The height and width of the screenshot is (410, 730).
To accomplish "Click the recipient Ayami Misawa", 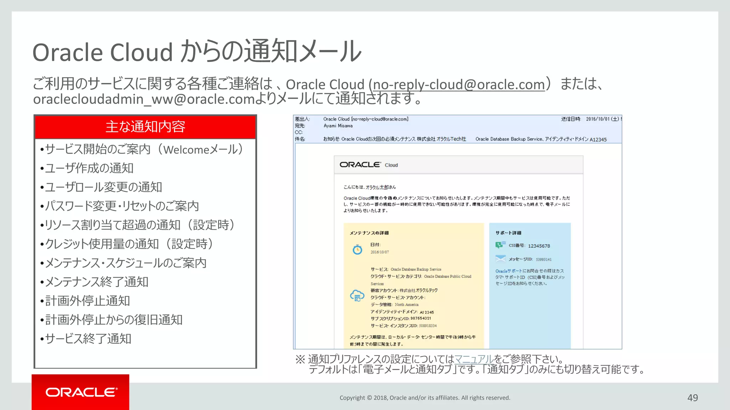I will (338, 126).
